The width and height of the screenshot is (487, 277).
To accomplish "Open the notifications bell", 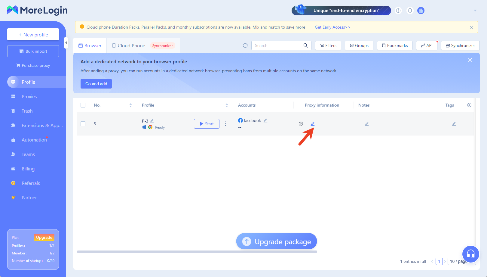I will (x=410, y=11).
